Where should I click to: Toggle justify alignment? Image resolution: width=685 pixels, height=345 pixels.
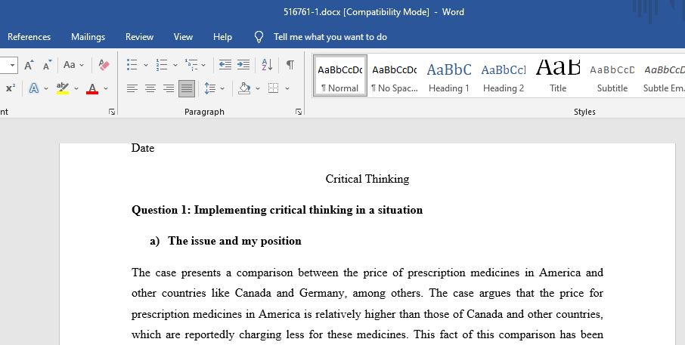click(187, 88)
